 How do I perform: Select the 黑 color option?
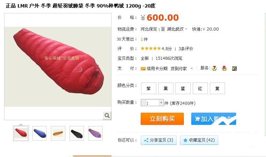(166, 88)
